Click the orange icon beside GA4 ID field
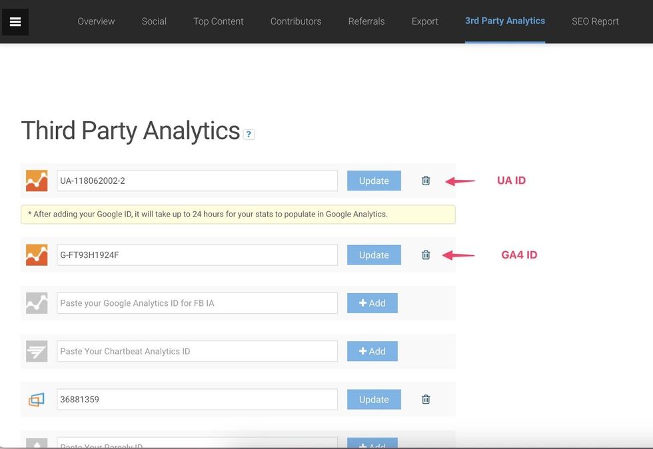Image resolution: width=653 pixels, height=449 pixels. coord(37,255)
